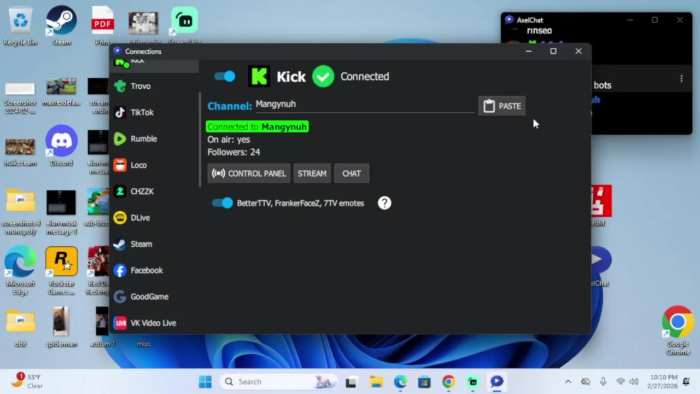This screenshot has width=700, height=394.
Task: Select the Screenshot 2024-02 desktop file
Action: coord(20,97)
